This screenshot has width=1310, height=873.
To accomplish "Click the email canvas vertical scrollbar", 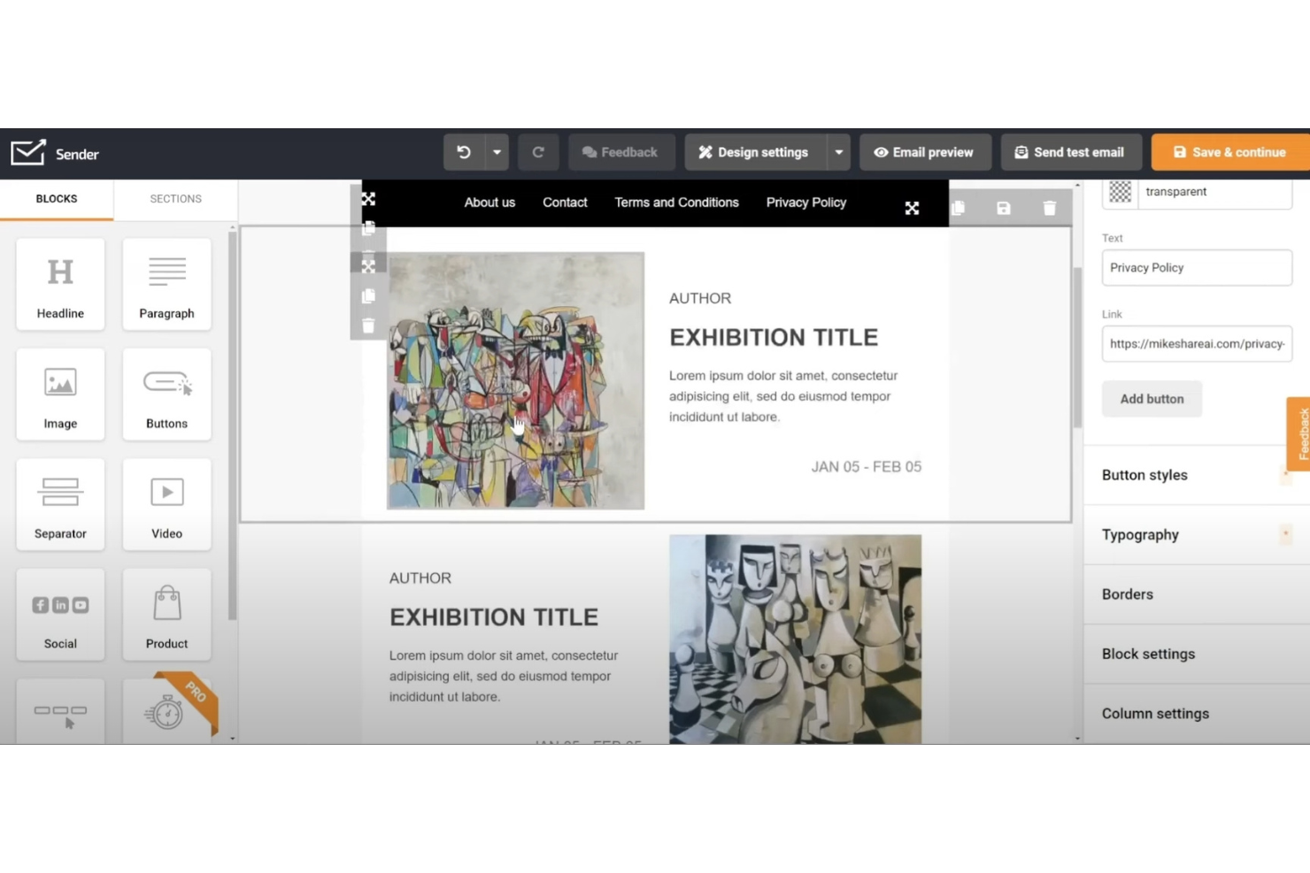I will point(1077,347).
